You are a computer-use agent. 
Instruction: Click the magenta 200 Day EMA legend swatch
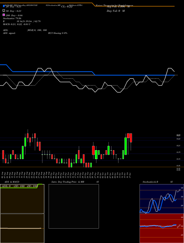4,15
